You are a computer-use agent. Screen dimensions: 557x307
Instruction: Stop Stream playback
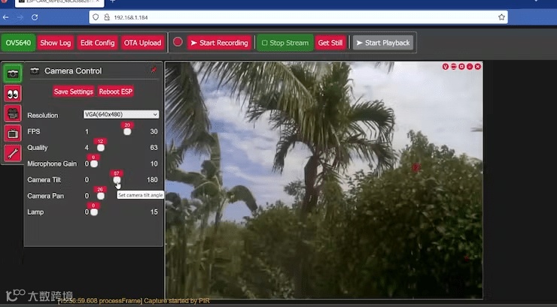pos(285,43)
